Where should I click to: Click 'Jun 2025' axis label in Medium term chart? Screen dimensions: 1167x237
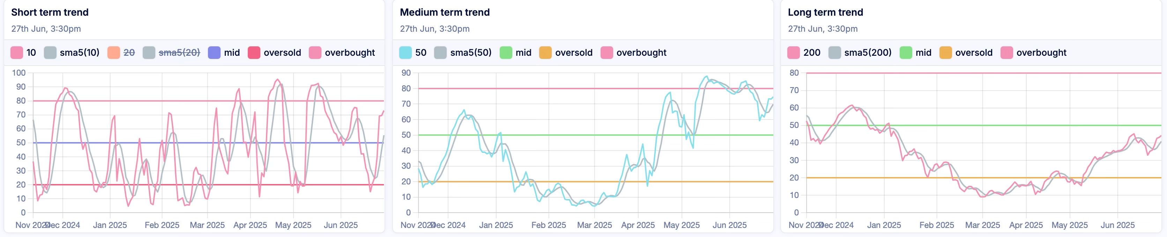(729, 225)
